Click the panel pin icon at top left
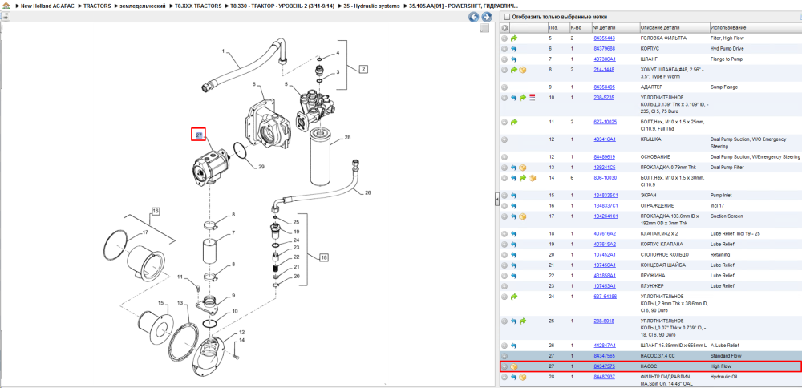Screen dimensions: 802x388 [x=5, y=16]
